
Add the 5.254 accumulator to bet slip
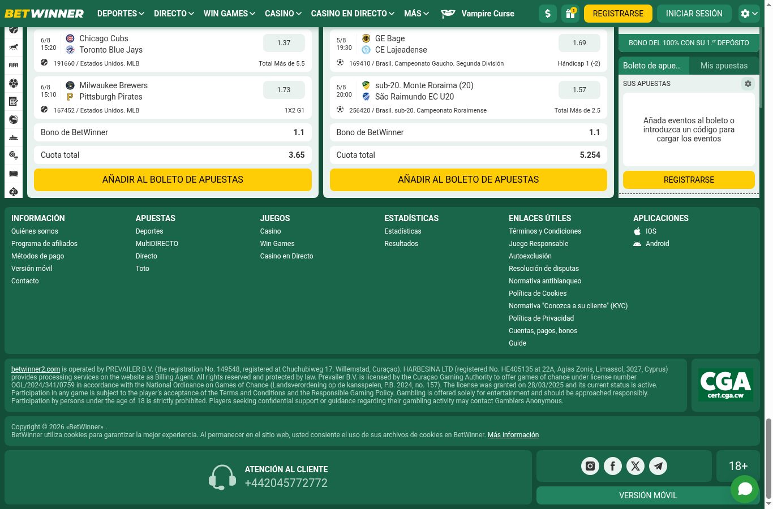pyautogui.click(x=468, y=180)
